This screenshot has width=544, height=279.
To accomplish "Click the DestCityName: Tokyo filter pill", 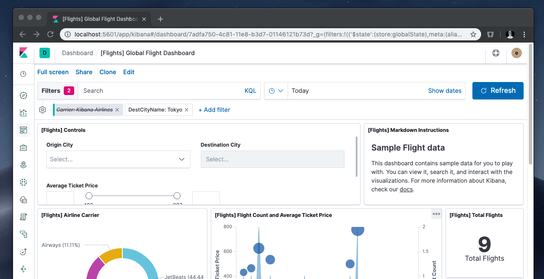I will [155, 110].
